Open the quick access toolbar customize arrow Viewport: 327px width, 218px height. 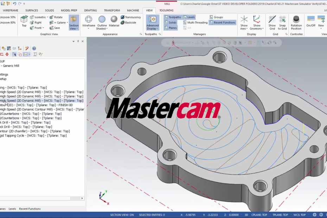point(24,4)
